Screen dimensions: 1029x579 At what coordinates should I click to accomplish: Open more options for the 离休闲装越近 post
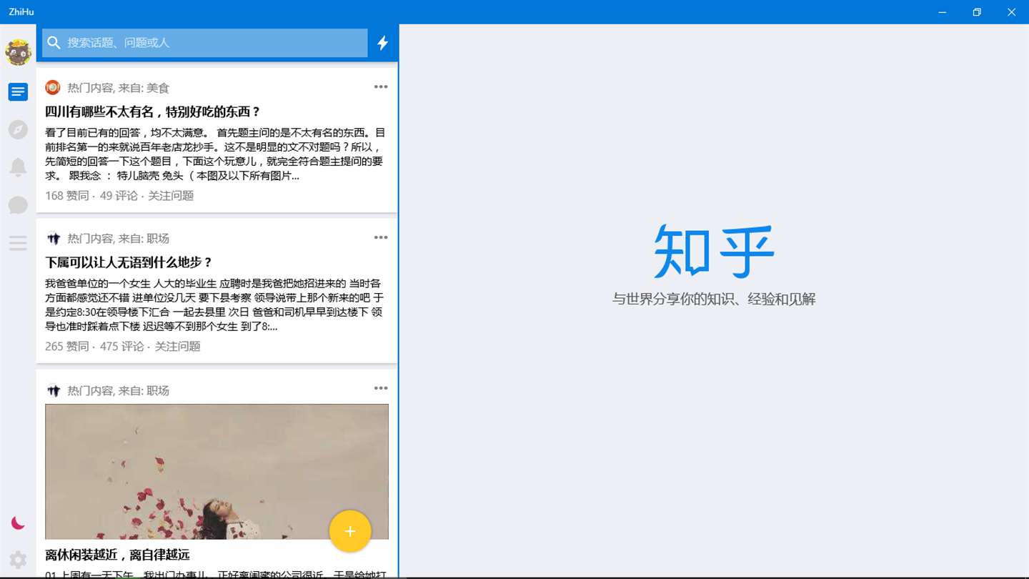[x=381, y=388]
